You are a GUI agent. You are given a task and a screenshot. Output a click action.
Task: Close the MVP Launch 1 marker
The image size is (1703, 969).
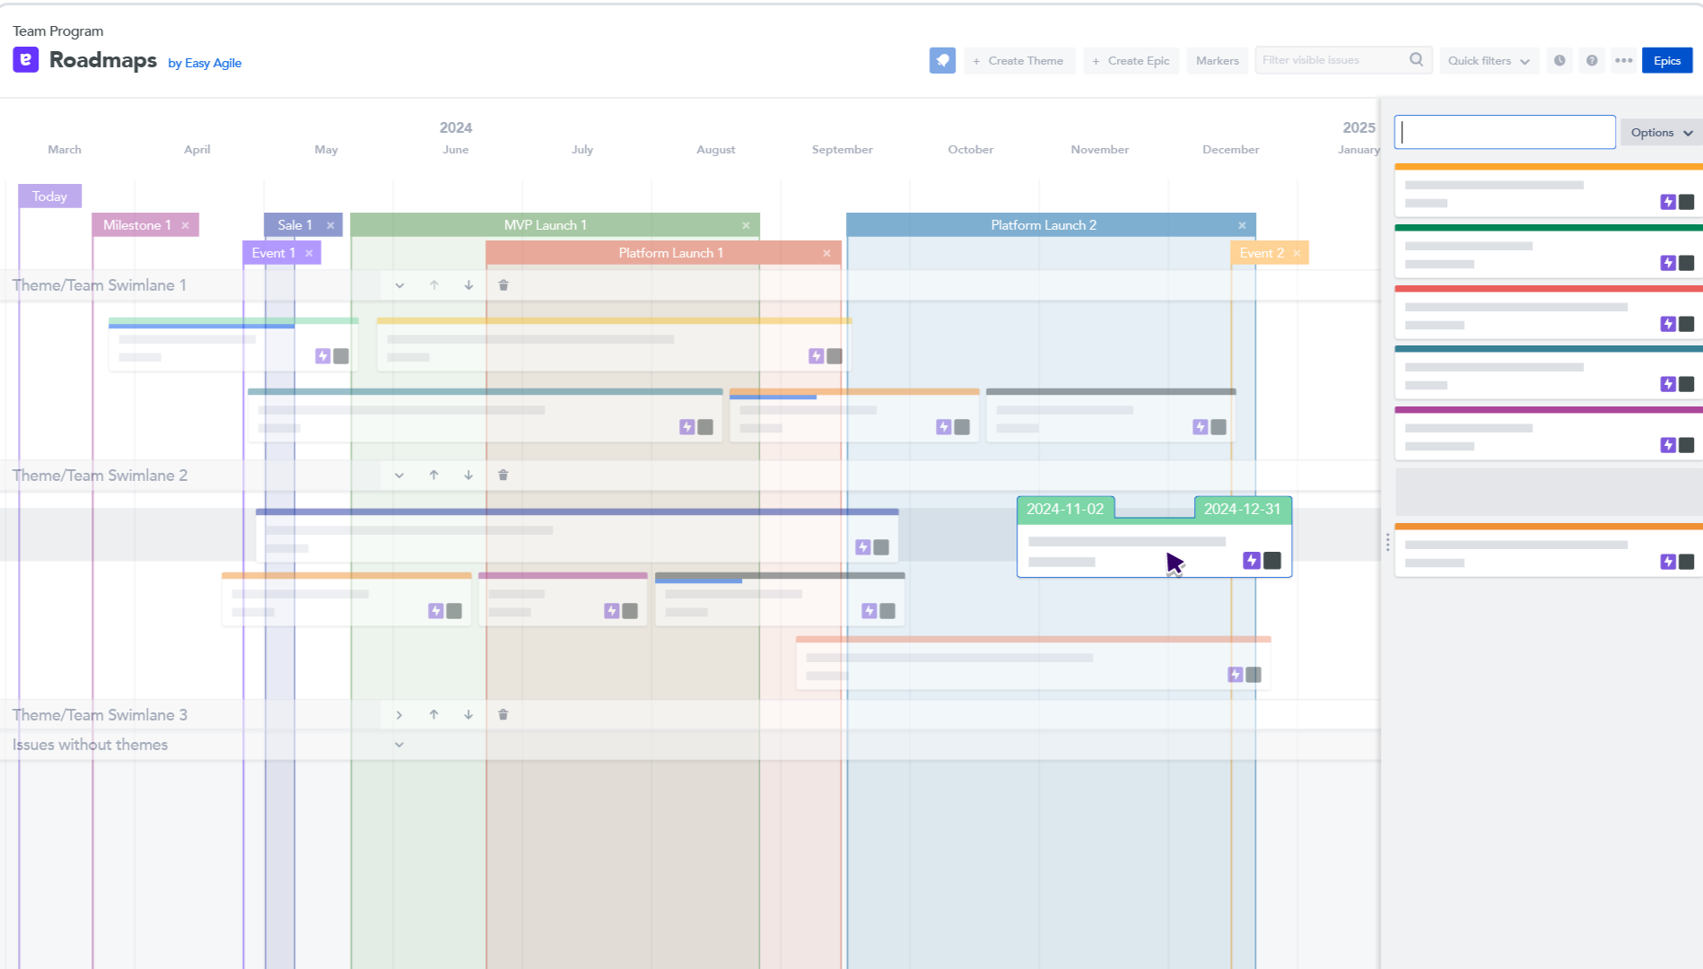tap(746, 225)
